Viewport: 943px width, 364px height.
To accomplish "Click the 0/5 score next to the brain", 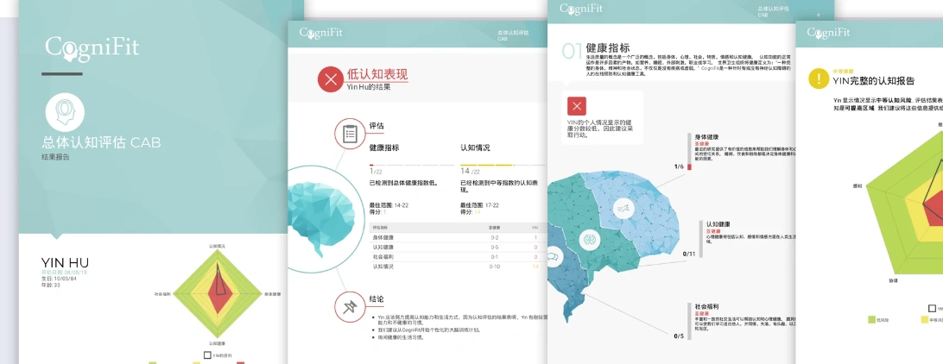I will click(679, 336).
